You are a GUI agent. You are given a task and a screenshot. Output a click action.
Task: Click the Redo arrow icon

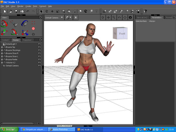33,11
